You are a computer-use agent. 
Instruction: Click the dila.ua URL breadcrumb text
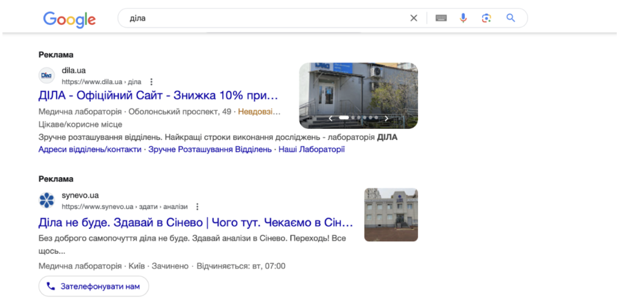click(102, 82)
